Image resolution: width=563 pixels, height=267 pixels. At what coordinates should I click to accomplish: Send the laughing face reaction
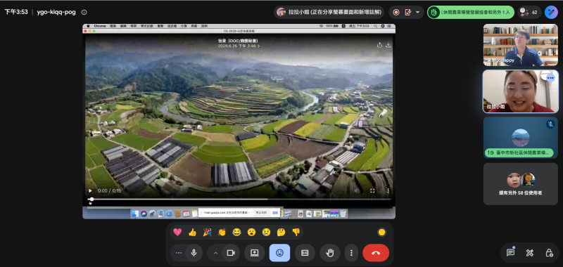236,233
